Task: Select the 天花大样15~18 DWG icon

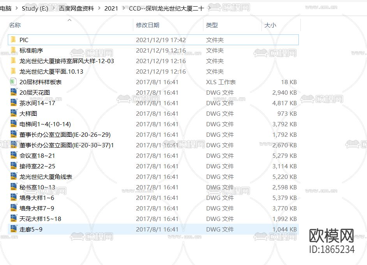Action: [13, 219]
